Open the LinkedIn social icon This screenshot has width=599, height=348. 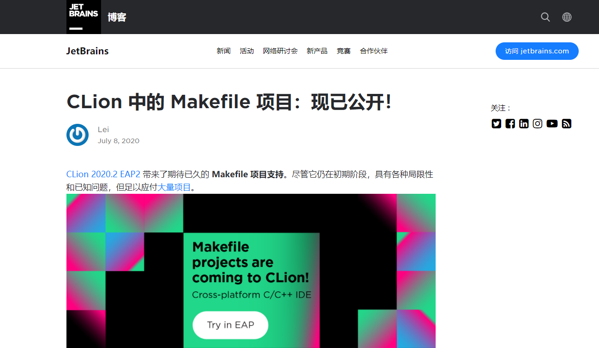click(524, 123)
